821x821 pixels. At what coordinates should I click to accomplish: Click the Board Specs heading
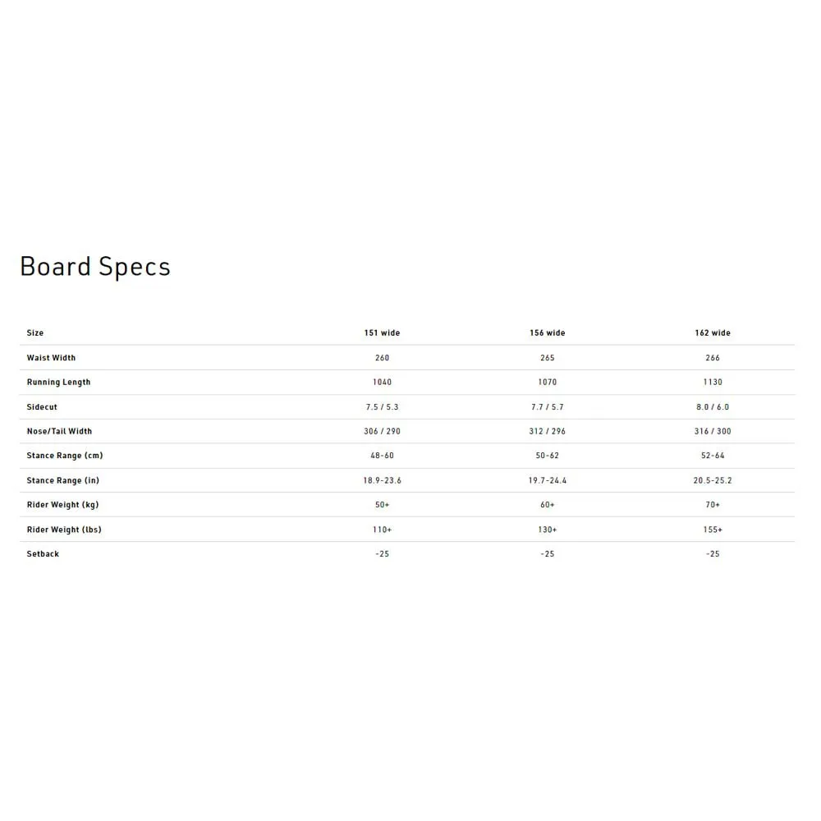coord(95,267)
